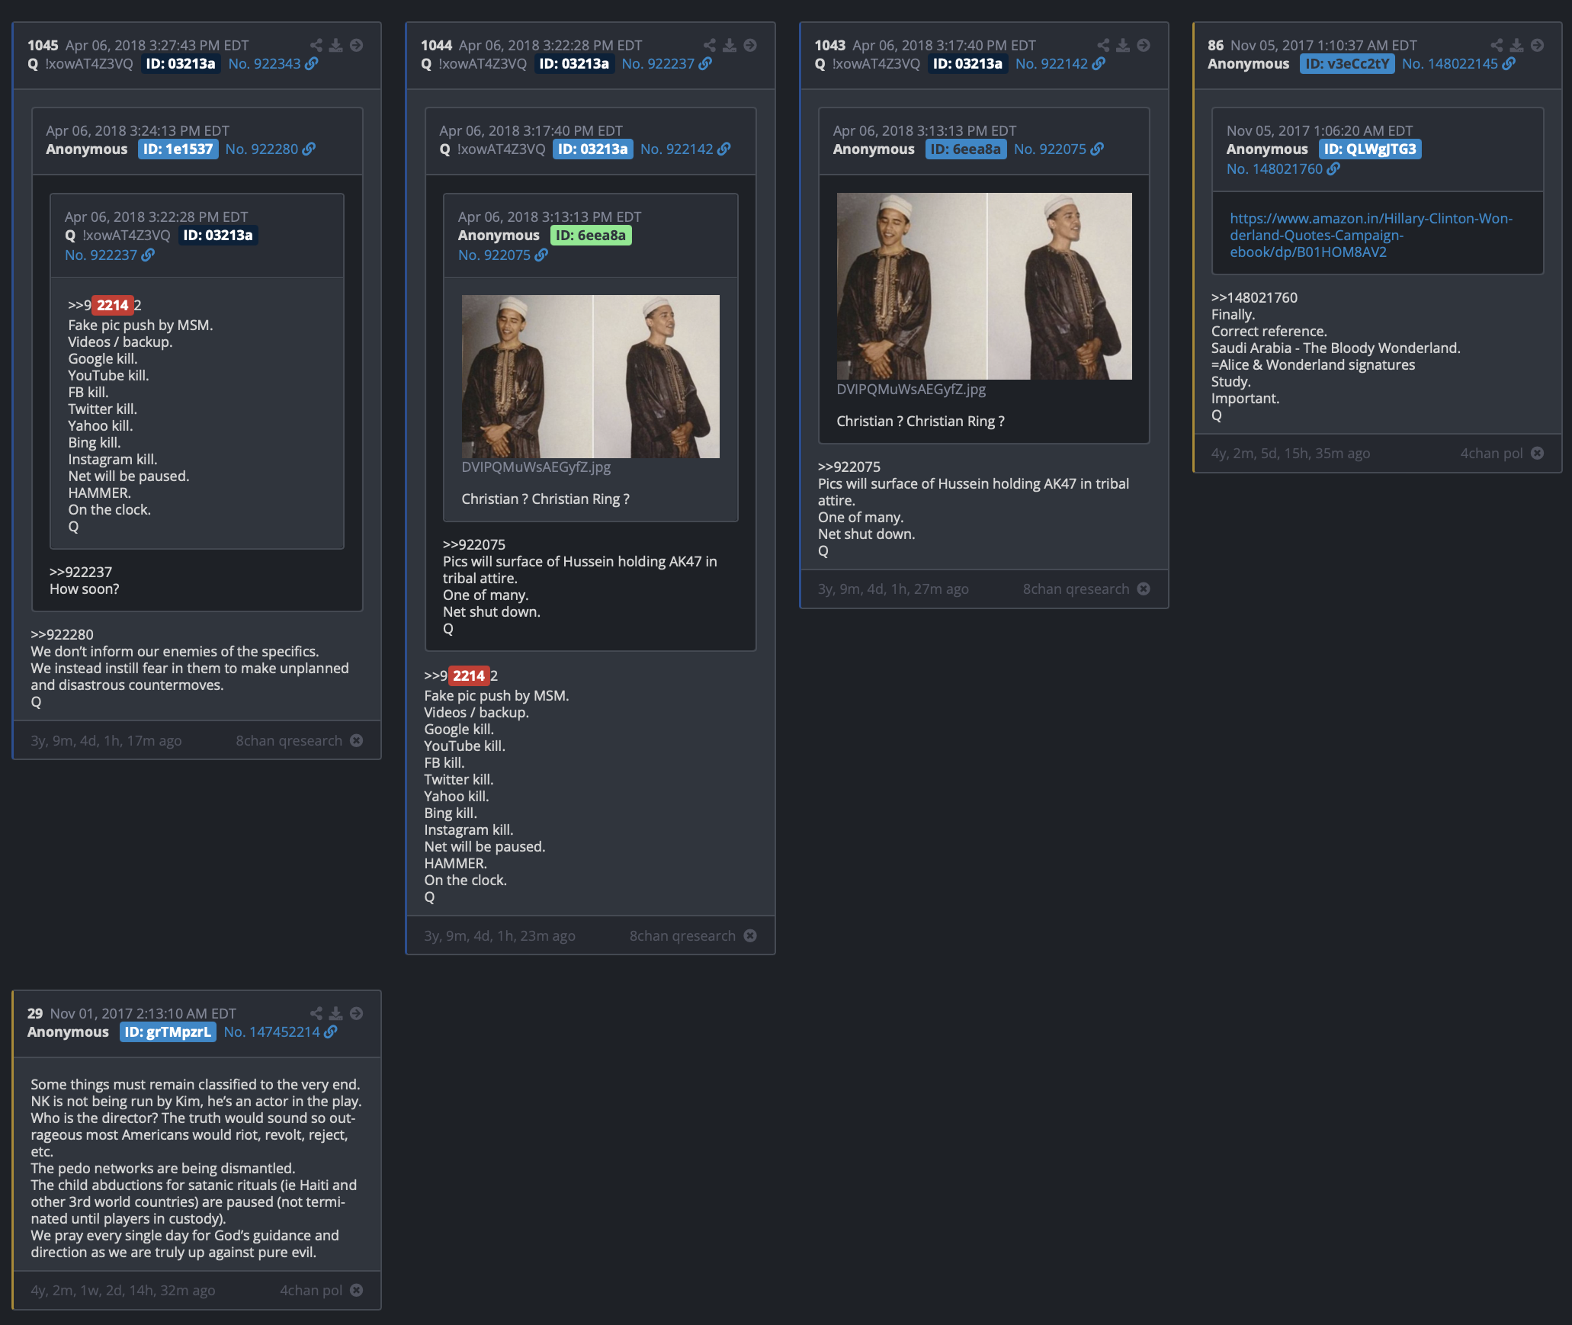Download post 29 via download icon
This screenshot has width=1572, height=1325.
[x=335, y=1013]
